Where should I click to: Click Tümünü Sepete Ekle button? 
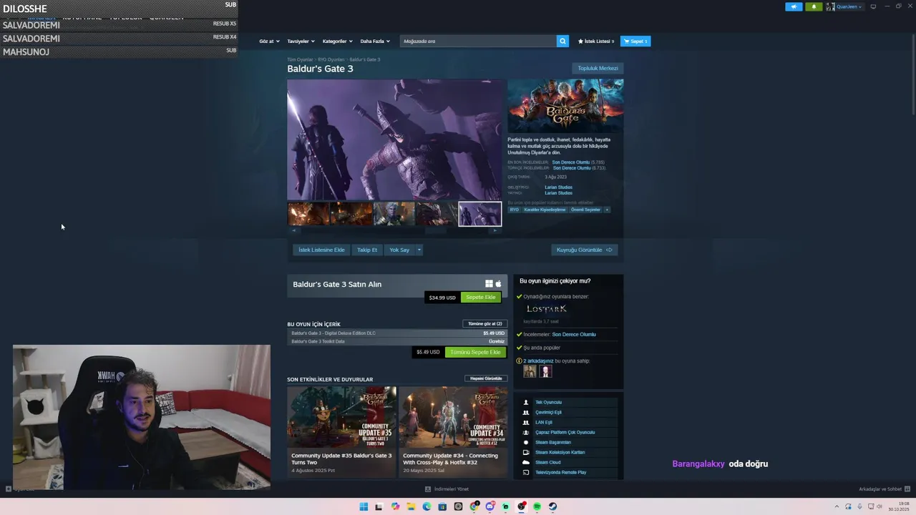[475, 352]
